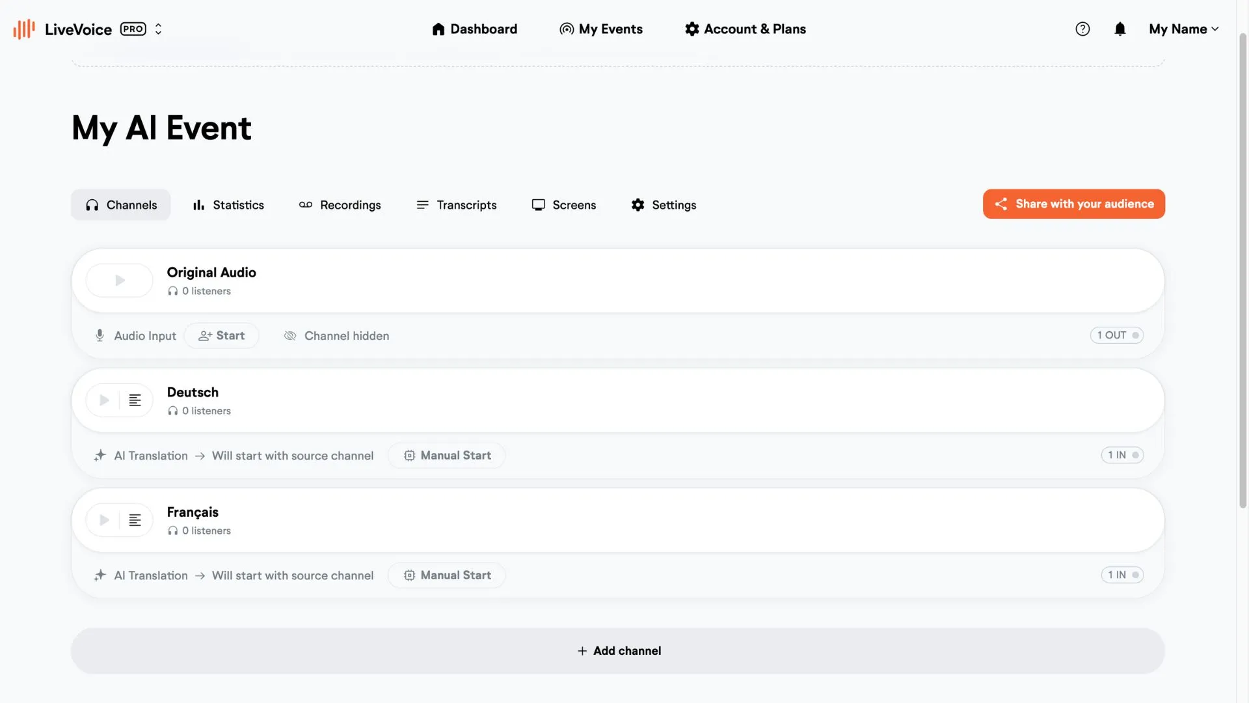Switch to the Channels tab
Image resolution: width=1249 pixels, height=703 pixels.
click(x=121, y=205)
